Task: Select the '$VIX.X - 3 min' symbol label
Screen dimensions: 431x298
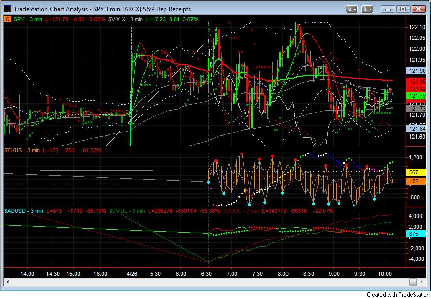Action: pyautogui.click(x=125, y=19)
